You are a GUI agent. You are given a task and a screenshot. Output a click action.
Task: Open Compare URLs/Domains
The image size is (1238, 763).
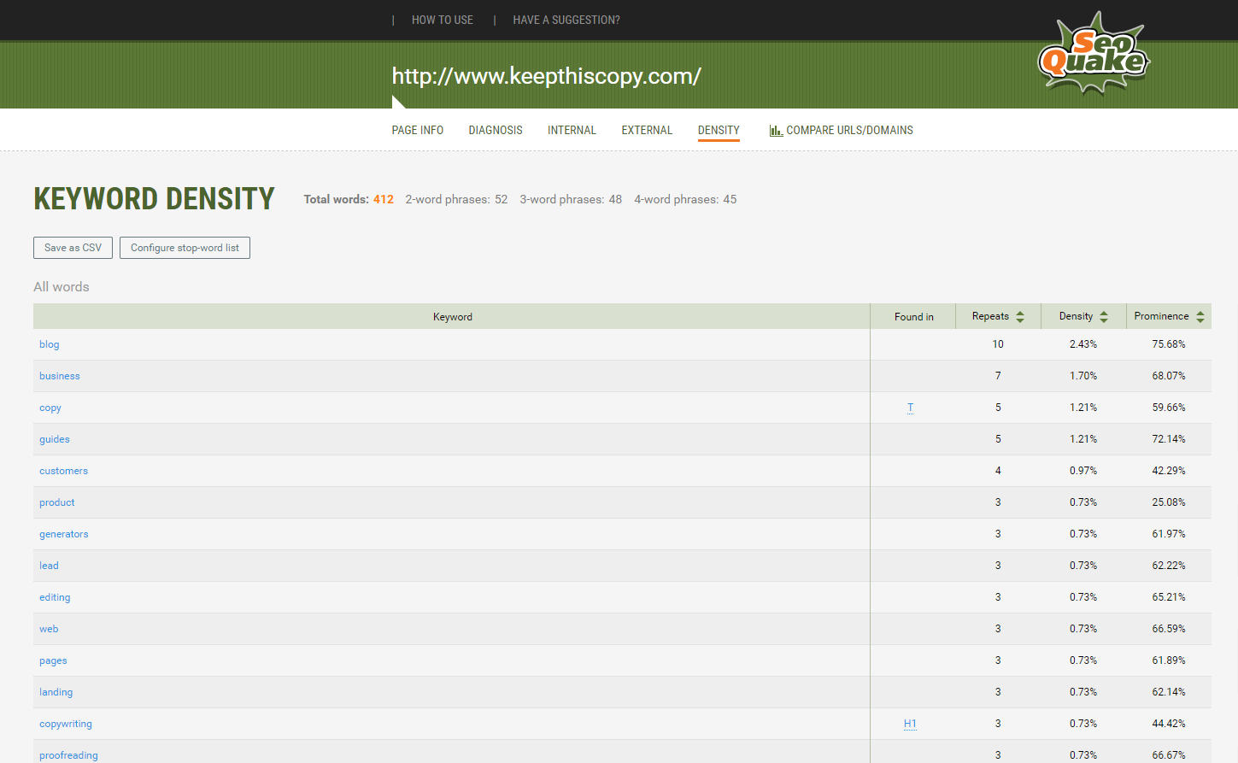click(x=849, y=131)
